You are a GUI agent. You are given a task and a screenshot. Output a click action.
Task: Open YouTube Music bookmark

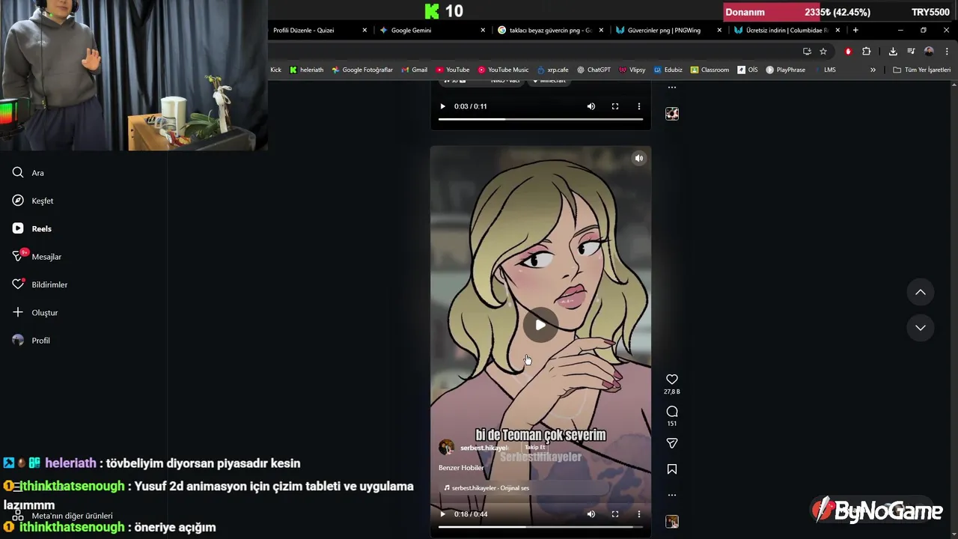click(503, 70)
